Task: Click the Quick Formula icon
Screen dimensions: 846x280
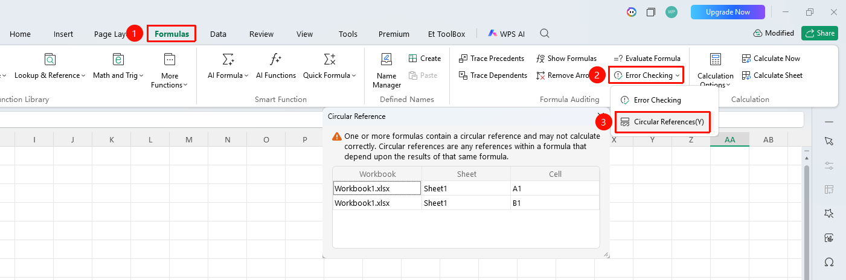Action: pos(330,59)
